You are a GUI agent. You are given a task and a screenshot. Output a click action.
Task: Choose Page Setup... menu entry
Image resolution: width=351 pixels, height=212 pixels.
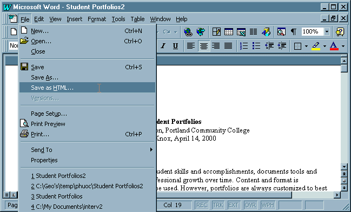tap(87, 114)
